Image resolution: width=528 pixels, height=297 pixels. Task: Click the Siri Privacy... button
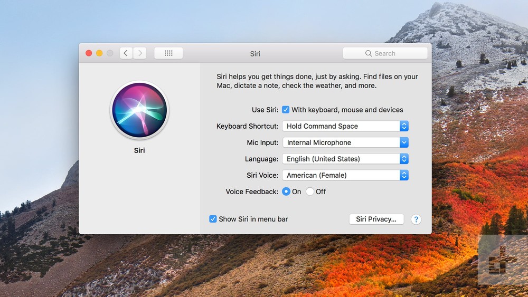[376, 219]
